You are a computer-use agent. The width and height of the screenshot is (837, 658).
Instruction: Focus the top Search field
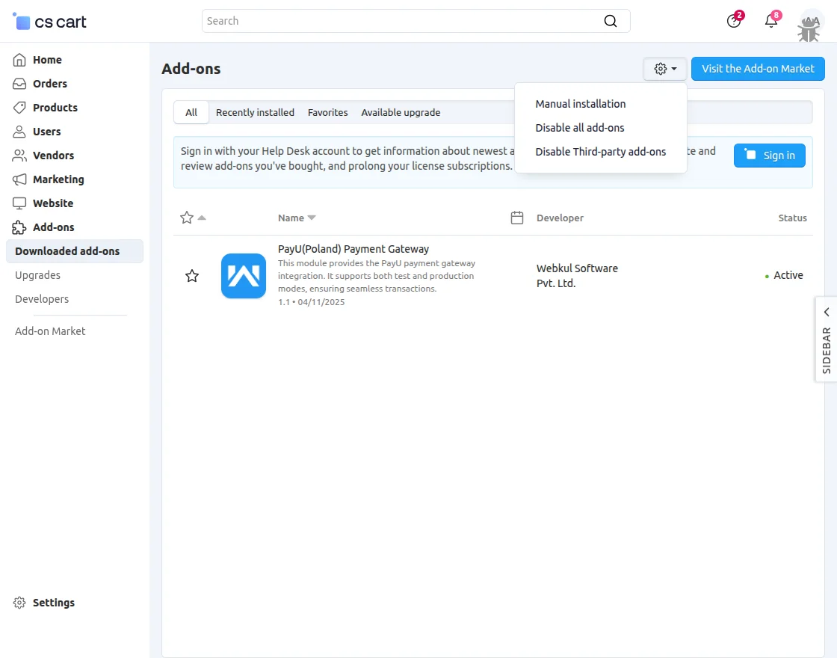[404, 21]
